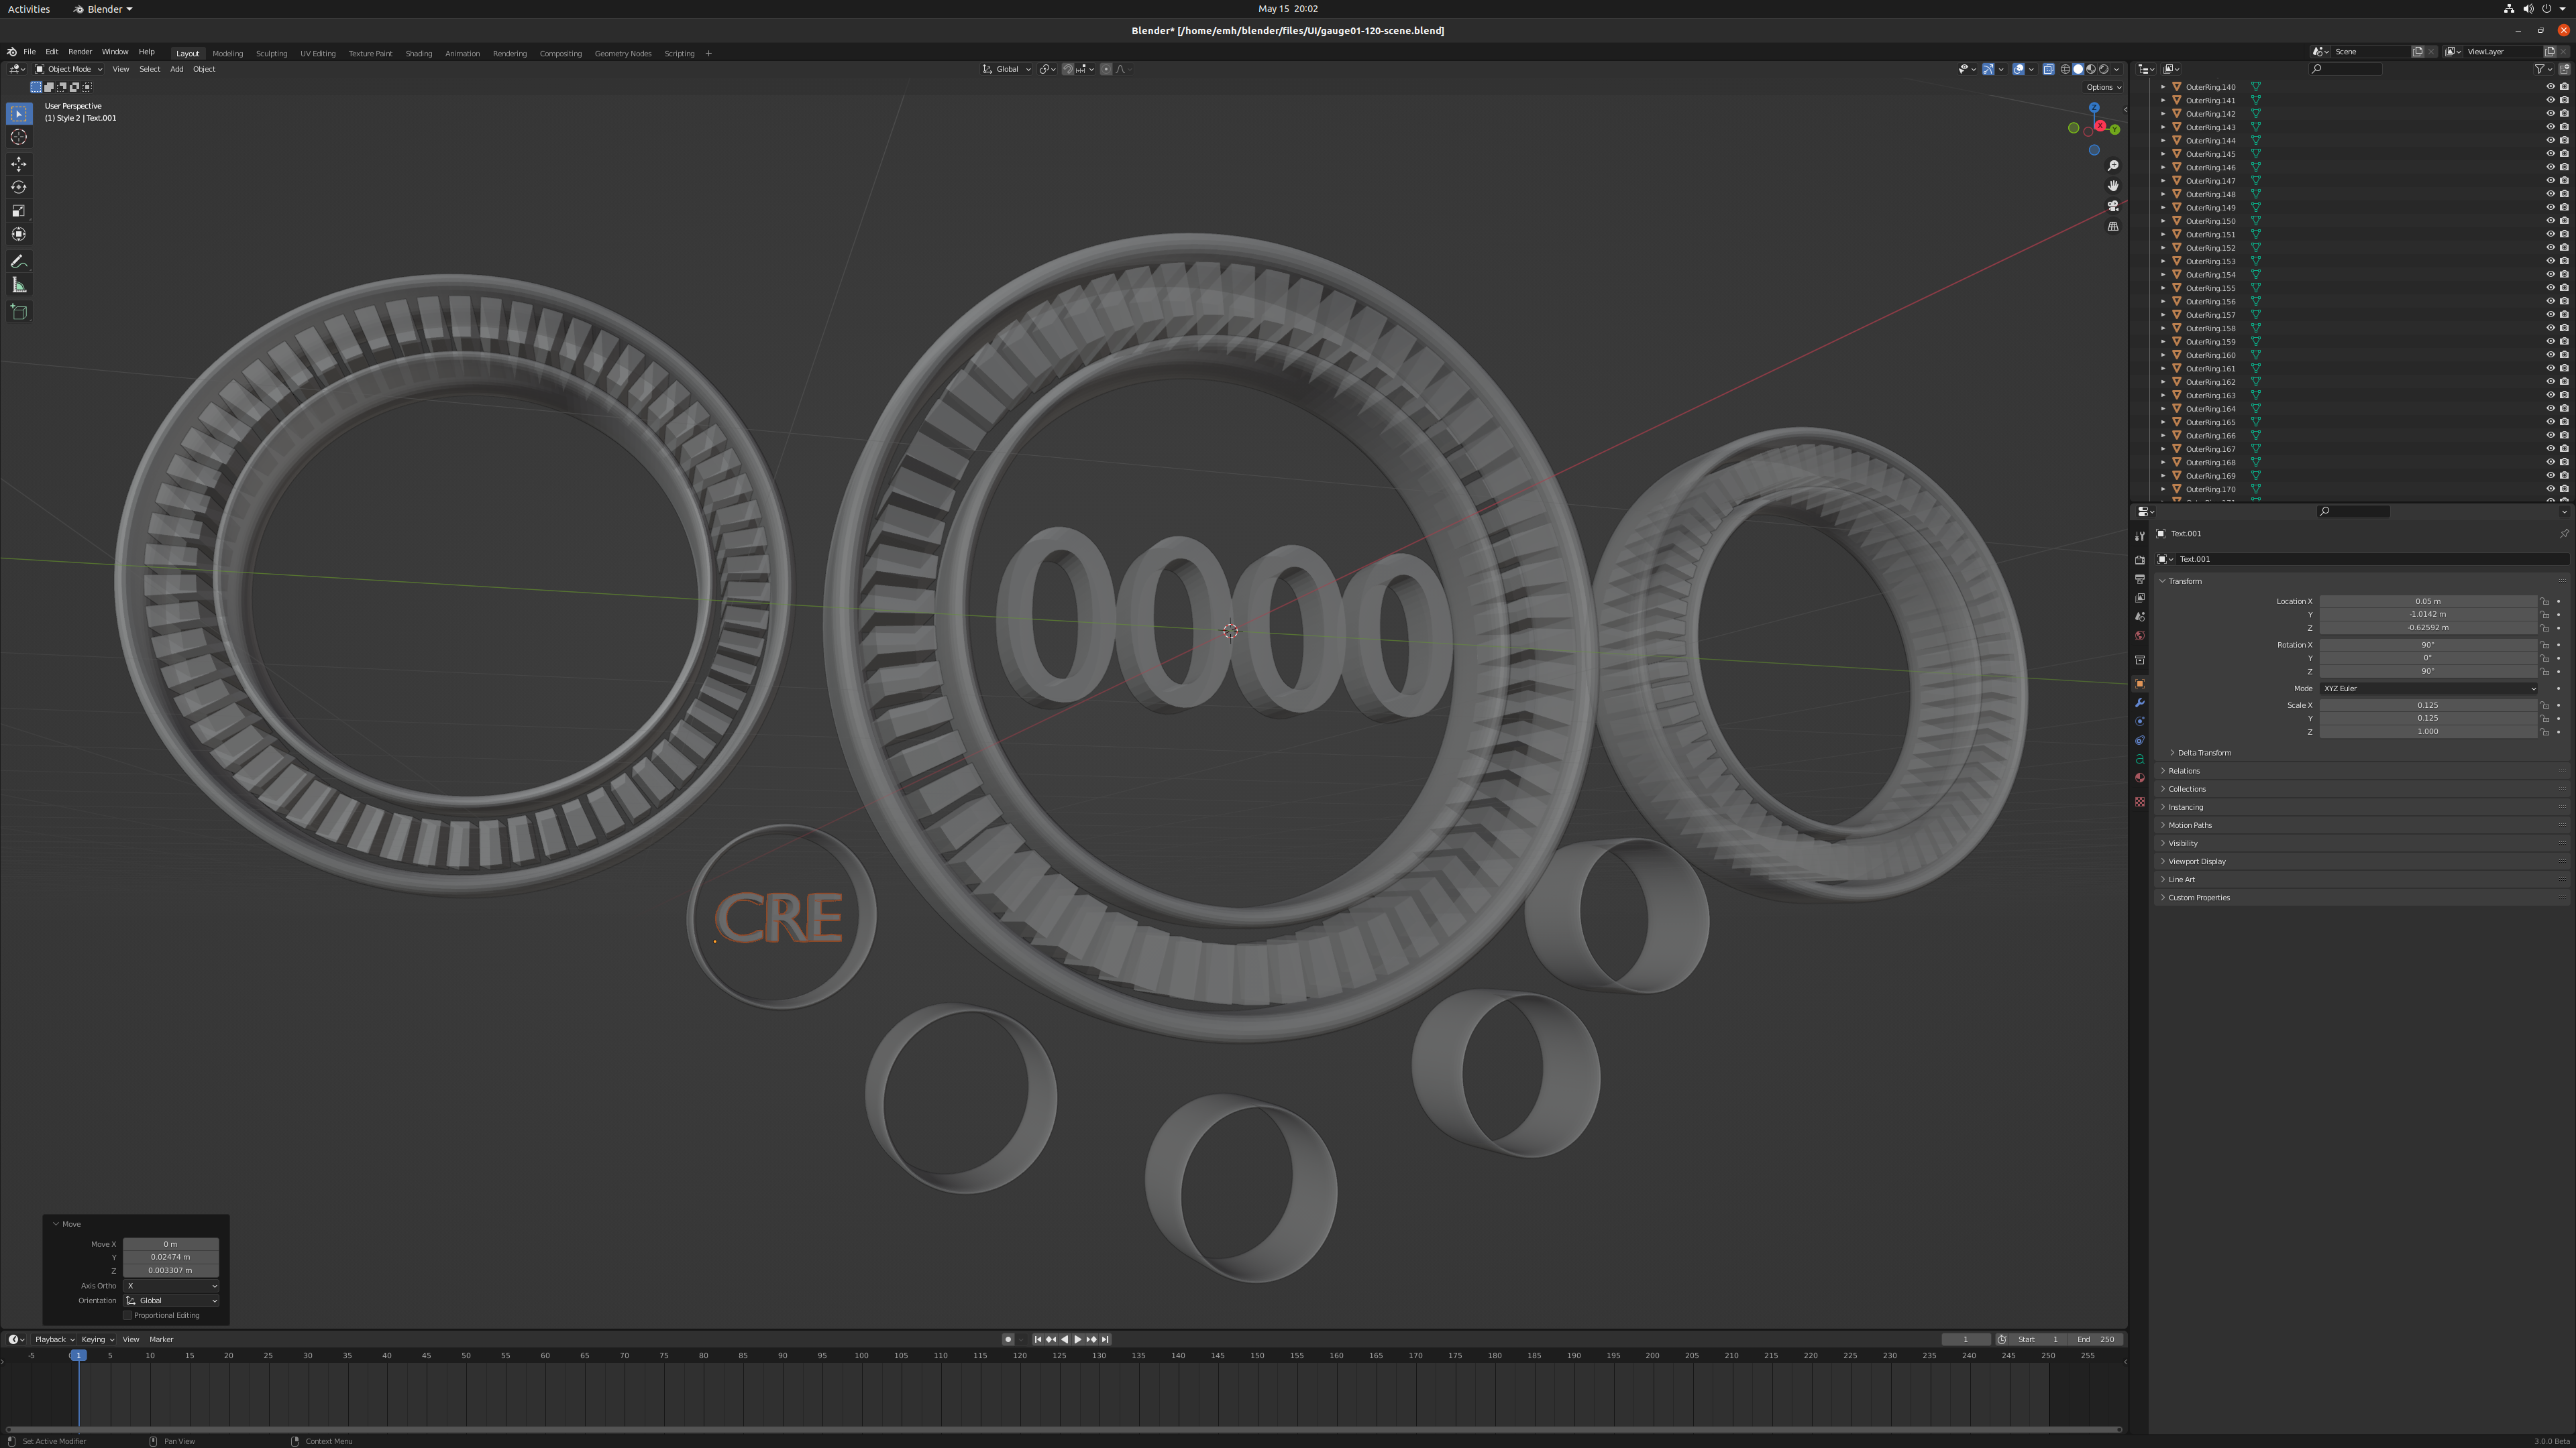This screenshot has height=1448, width=2576.
Task: Select the Annotate tool
Action: [19, 262]
